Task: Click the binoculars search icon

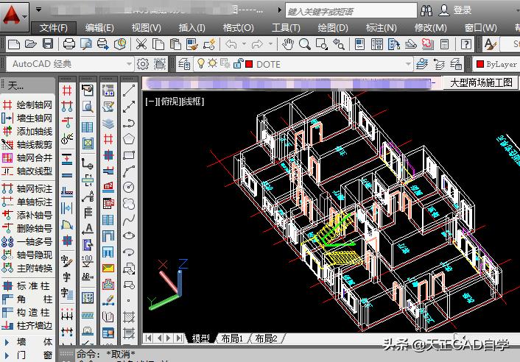Action: 426,10
